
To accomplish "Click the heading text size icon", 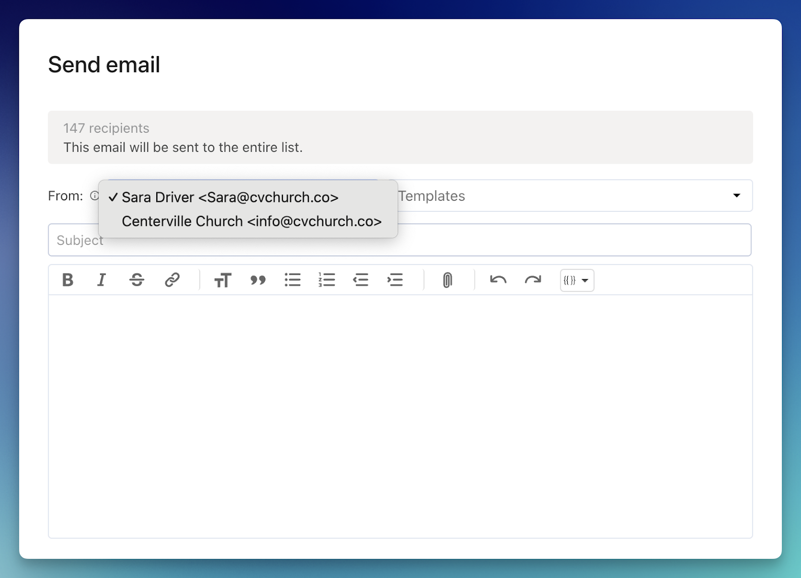I will pos(223,280).
